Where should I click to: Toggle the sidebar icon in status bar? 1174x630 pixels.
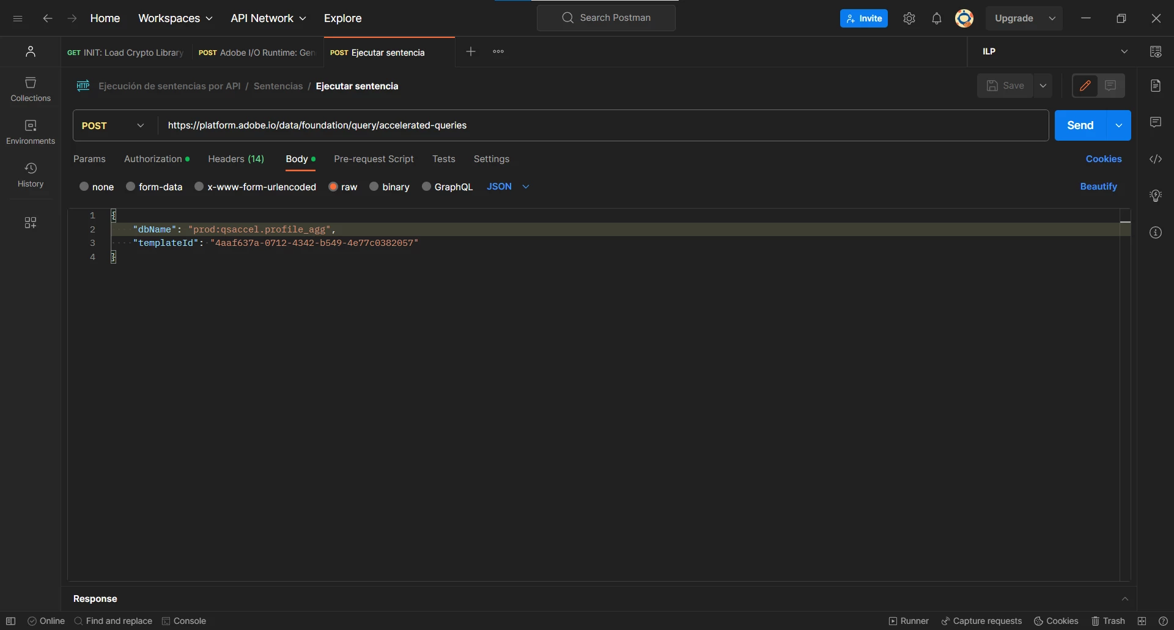(10, 621)
